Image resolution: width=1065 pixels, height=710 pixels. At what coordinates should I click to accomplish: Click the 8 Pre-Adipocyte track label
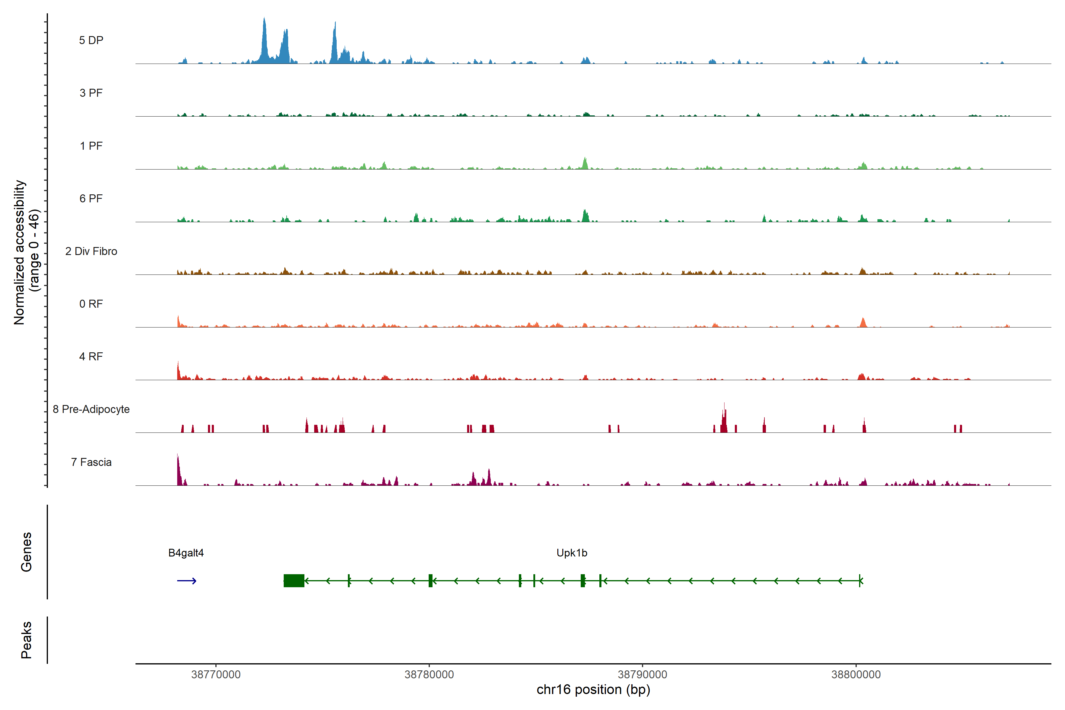pyautogui.click(x=91, y=409)
